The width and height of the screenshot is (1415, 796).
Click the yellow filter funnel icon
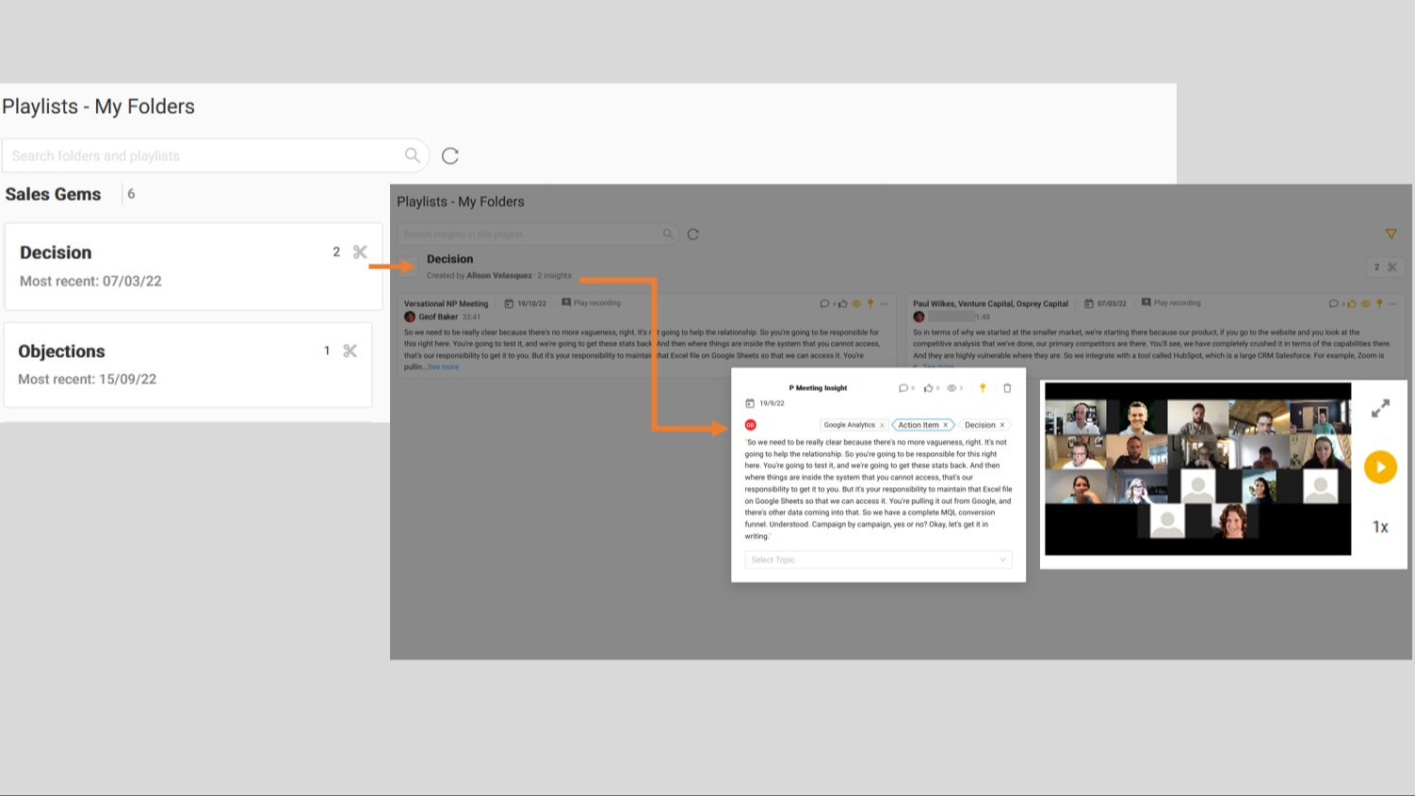(x=1391, y=234)
